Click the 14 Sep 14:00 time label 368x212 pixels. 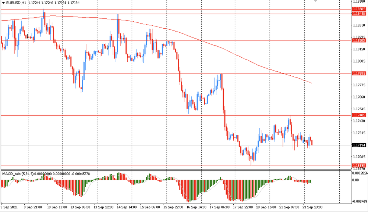(x=127, y=207)
